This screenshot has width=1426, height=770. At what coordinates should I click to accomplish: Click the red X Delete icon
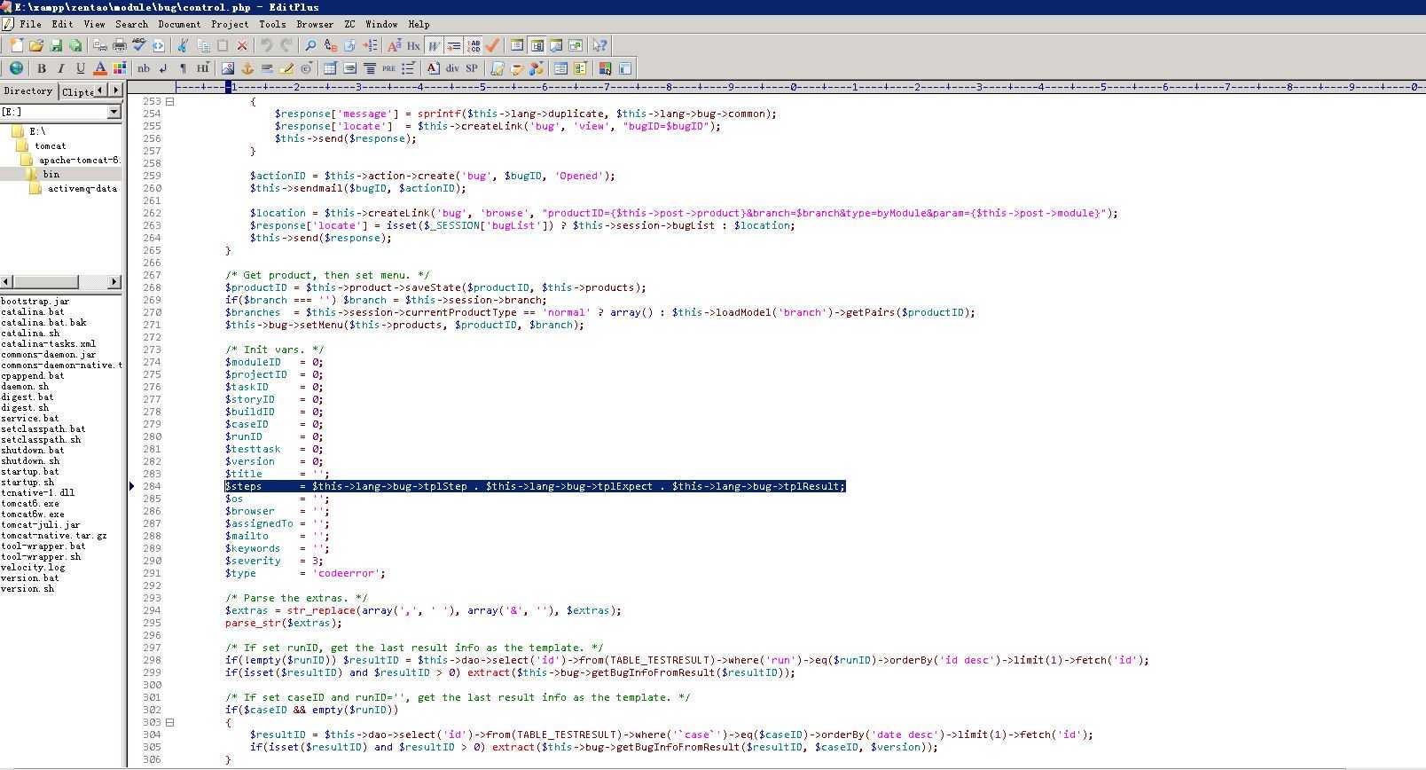pyautogui.click(x=242, y=45)
